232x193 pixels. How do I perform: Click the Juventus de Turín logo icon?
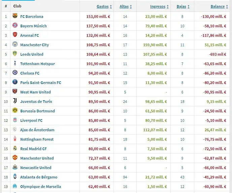[x=15, y=101]
